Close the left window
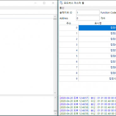The height and width of the screenshot is (116, 116). (x=53, y=3)
